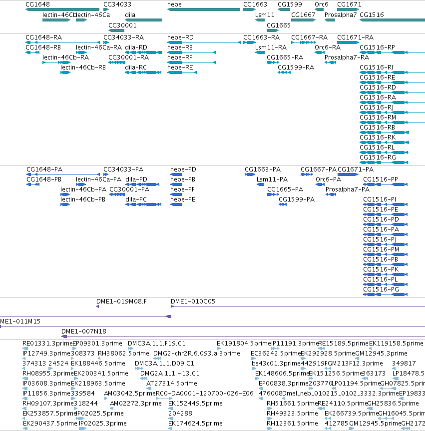Click protein CG1516-PG

click(385, 294)
